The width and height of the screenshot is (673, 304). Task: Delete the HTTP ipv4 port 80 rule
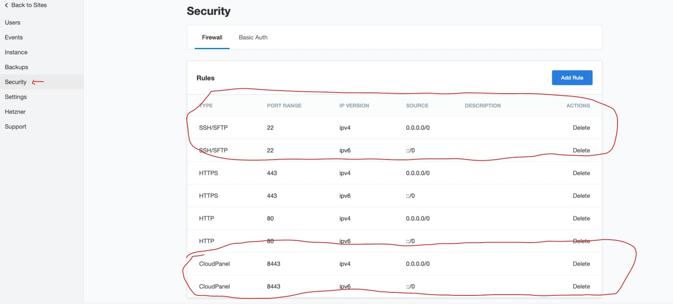[581, 219]
